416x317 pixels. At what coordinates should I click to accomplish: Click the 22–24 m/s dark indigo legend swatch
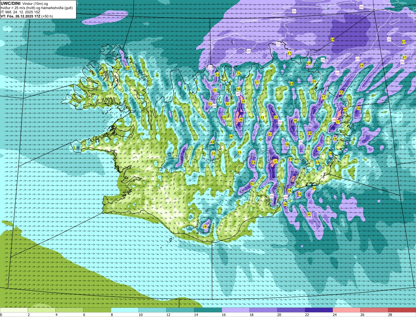coord(319,310)
